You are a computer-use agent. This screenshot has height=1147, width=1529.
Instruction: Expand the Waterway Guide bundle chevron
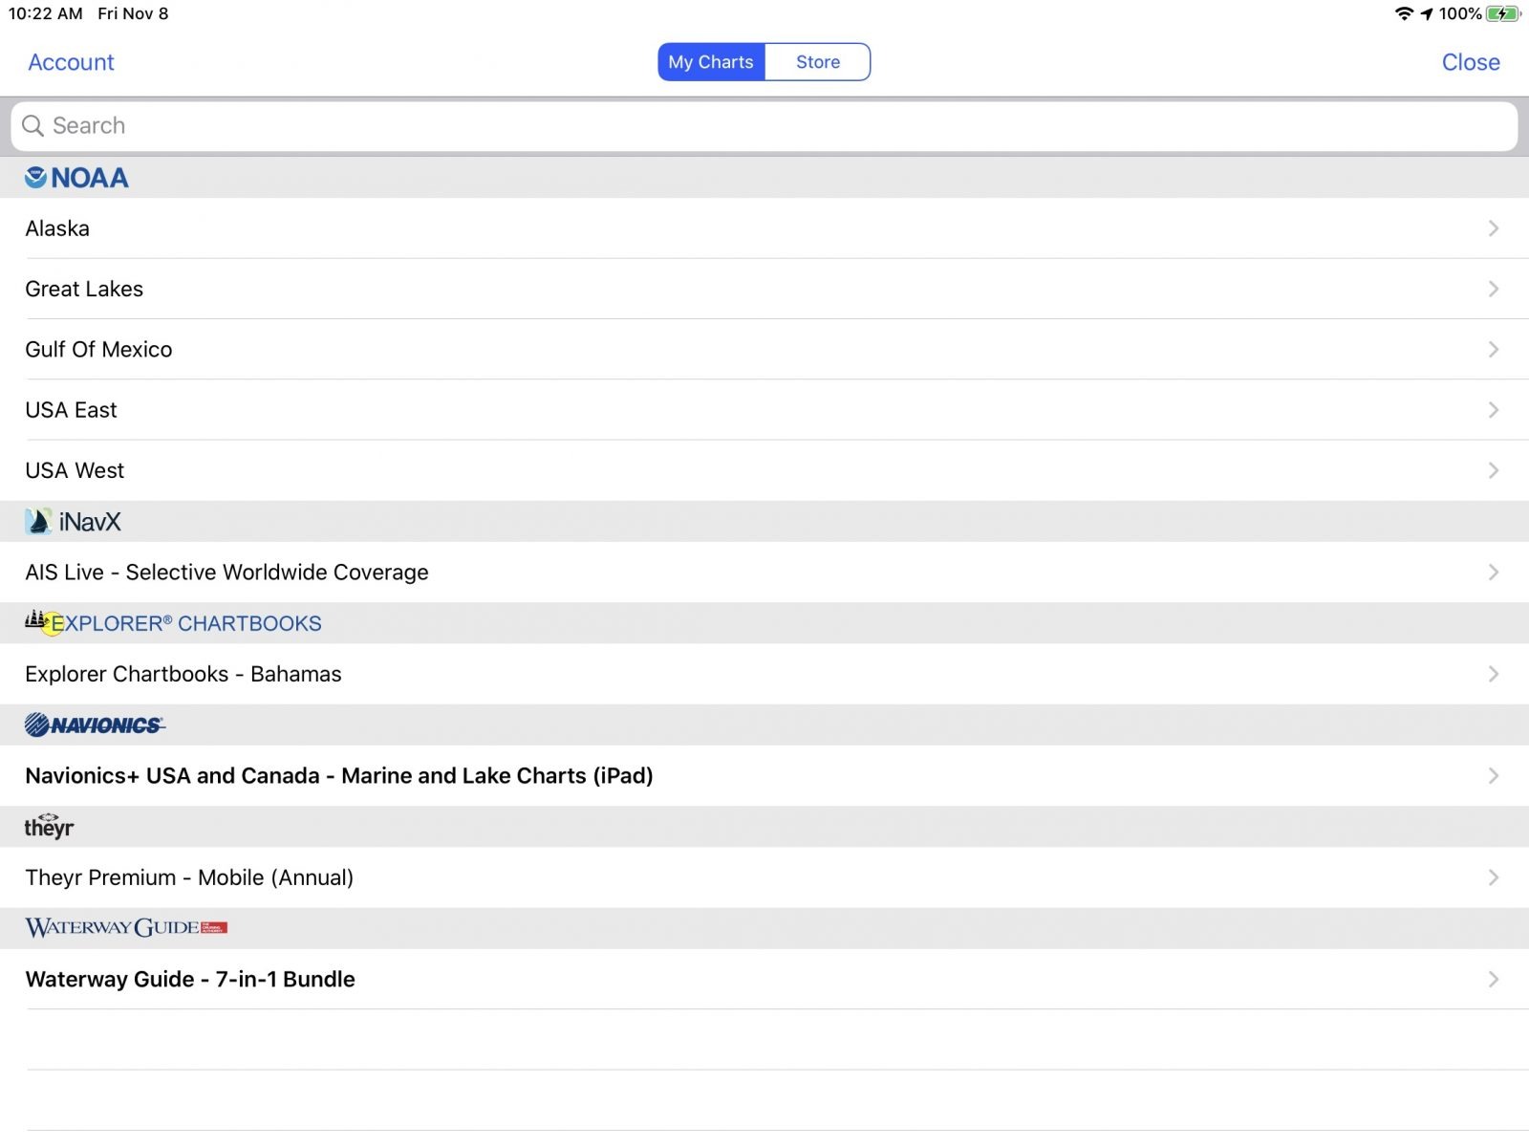1494,979
